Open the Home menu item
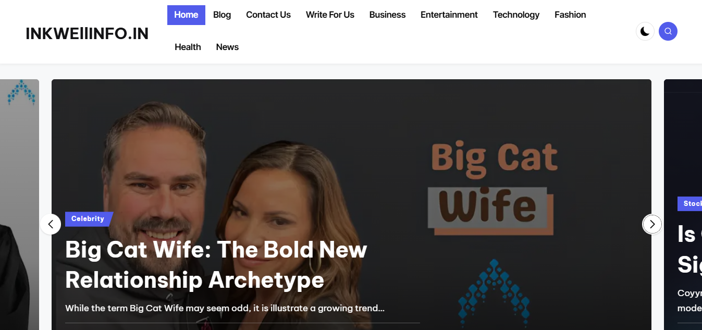 click(186, 15)
